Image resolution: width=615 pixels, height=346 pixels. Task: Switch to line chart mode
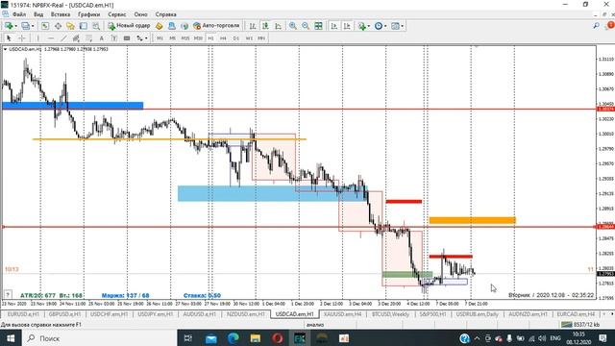click(278, 26)
